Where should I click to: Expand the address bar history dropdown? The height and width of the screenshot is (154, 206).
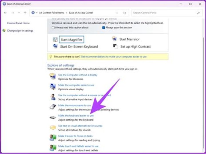pos(117,13)
